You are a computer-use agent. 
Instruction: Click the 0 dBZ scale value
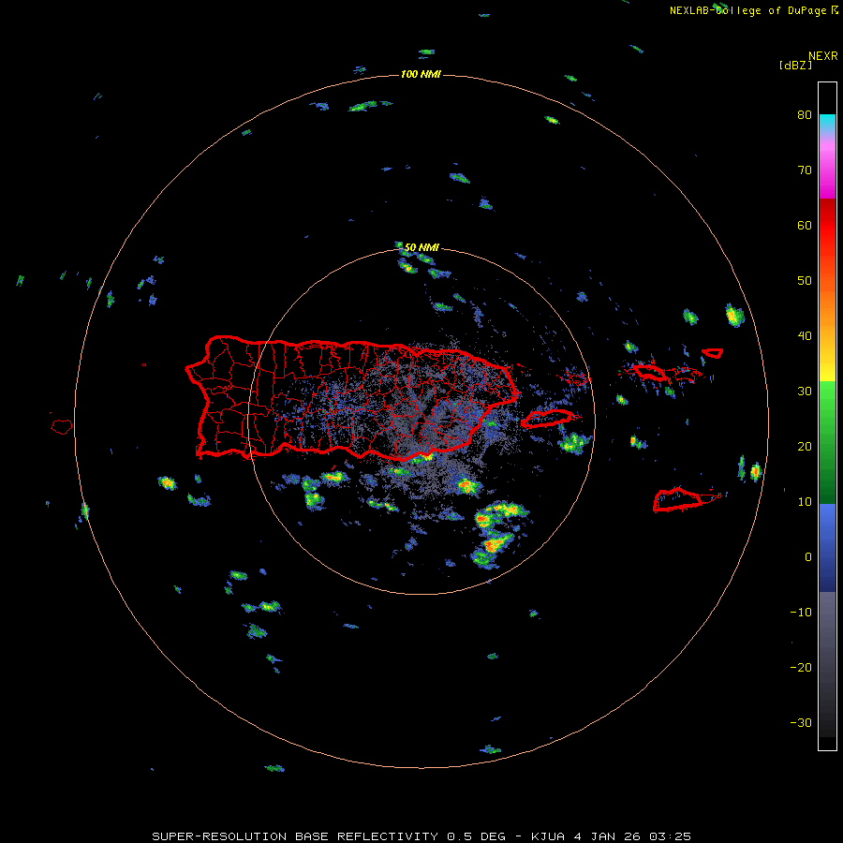pyautogui.click(x=808, y=557)
